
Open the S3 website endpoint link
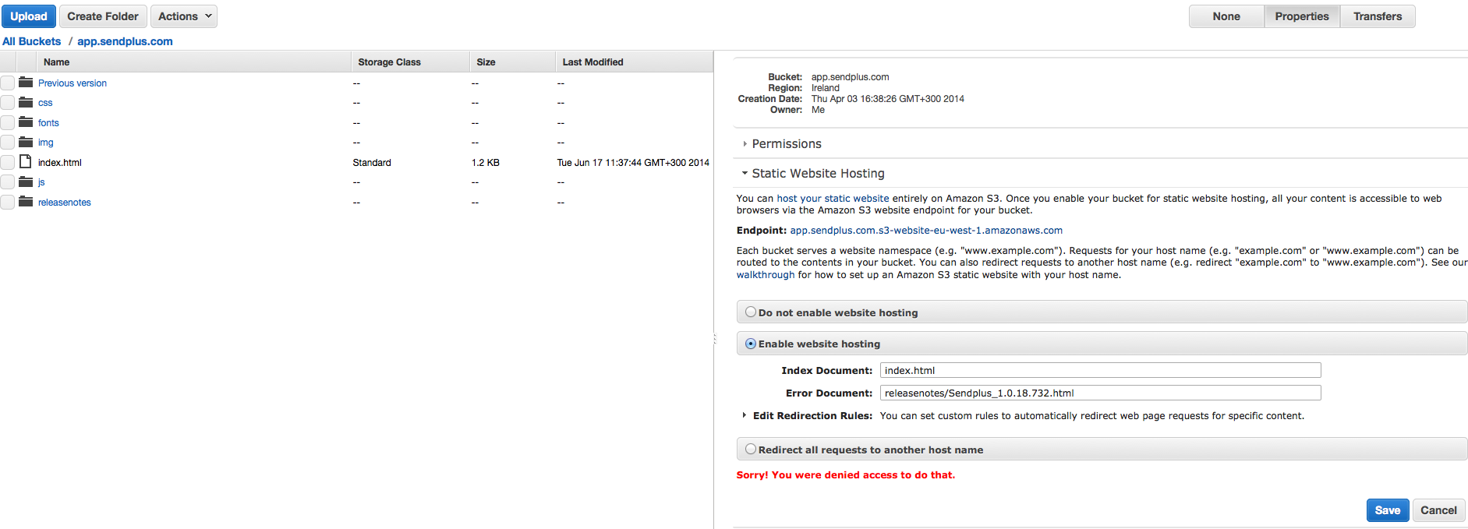coord(926,231)
